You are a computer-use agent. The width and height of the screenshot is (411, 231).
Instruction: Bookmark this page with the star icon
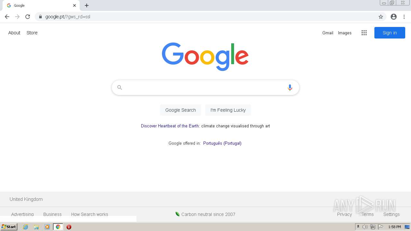381,17
